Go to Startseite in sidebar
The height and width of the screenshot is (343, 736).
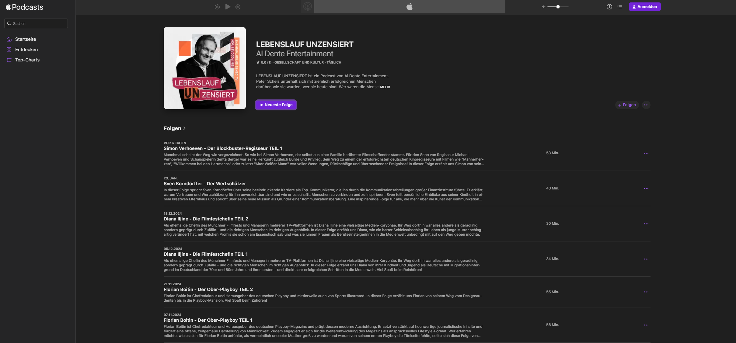26,39
